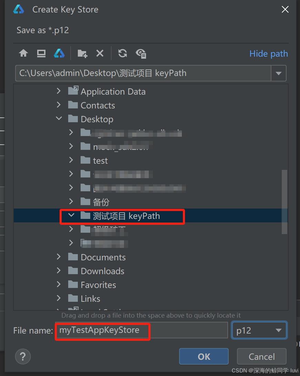Click the file tree vertical scrollbar
Viewport: 300px width, 376px height.
[284, 202]
